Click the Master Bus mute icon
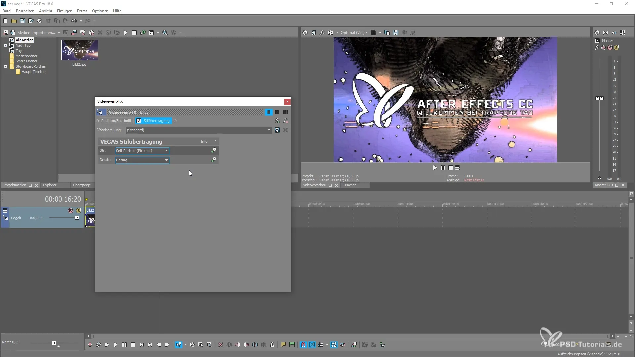Viewport: 635px width, 357px height. tap(610, 48)
